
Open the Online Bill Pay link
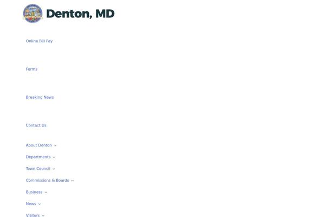click(x=39, y=41)
